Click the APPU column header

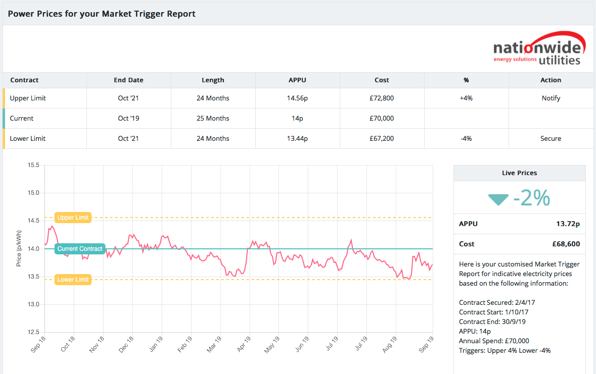[x=297, y=80]
